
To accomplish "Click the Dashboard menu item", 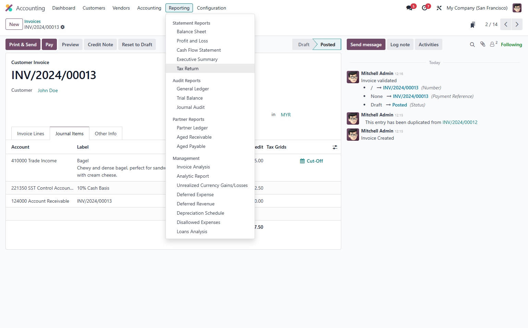I will pos(64,8).
